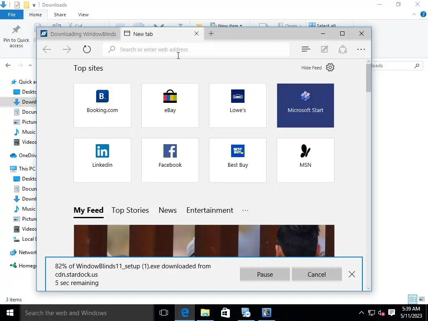Select Network in navigation pane
The width and height of the screenshot is (428, 321).
[23, 252]
